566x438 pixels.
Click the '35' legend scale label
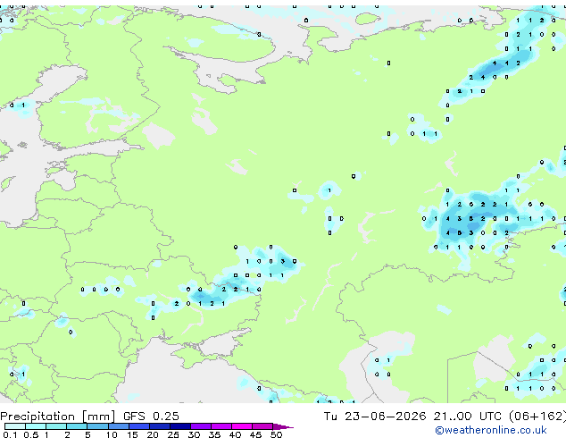[214, 434]
